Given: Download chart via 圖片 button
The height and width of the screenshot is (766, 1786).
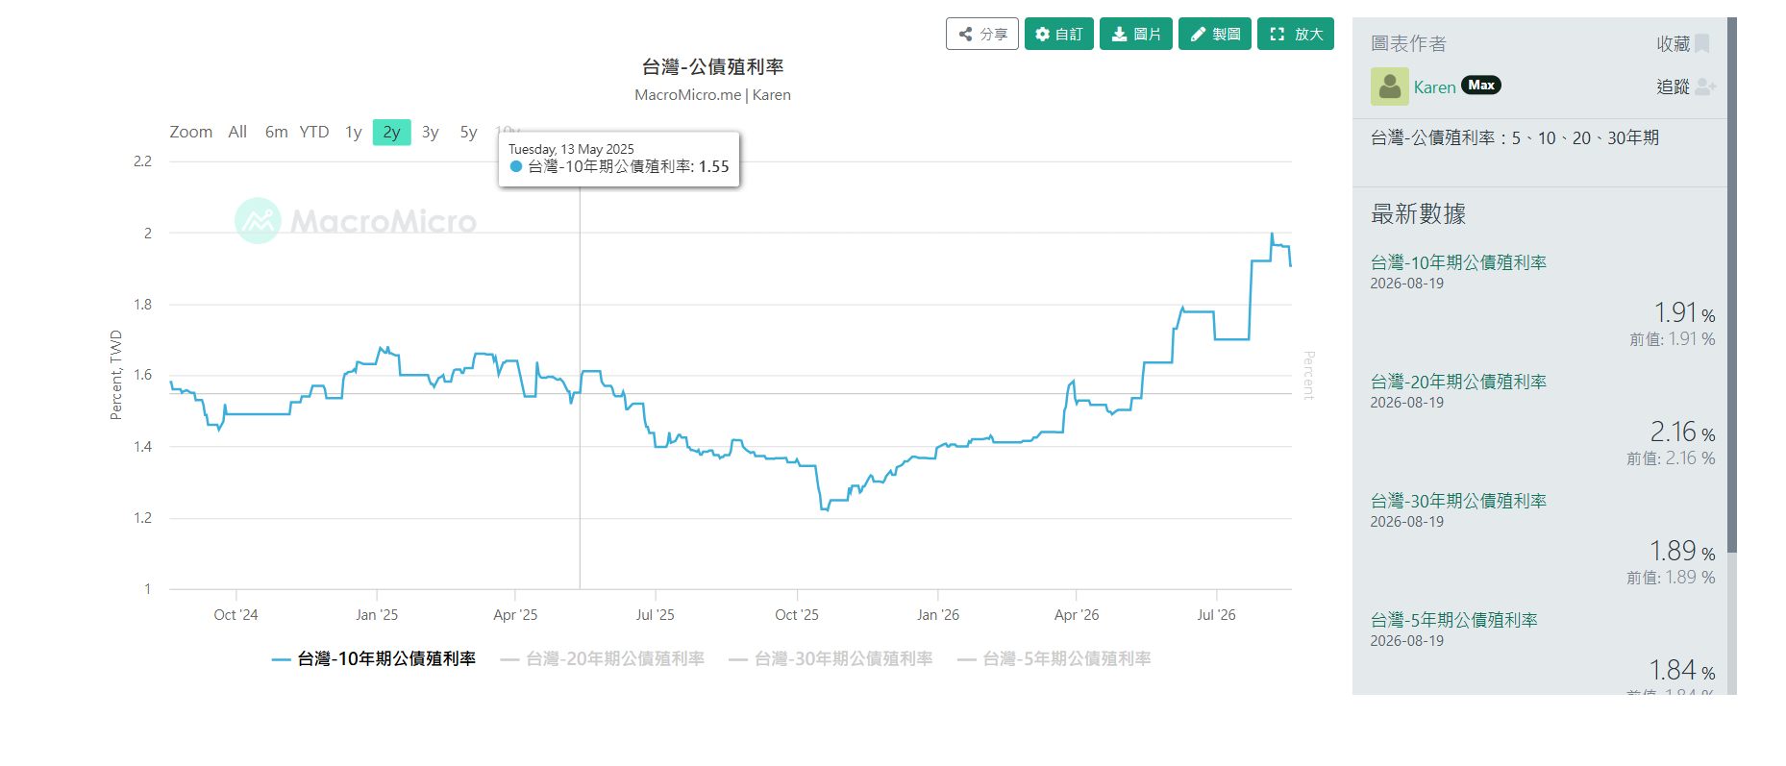Looking at the screenshot, I should click(1135, 34).
